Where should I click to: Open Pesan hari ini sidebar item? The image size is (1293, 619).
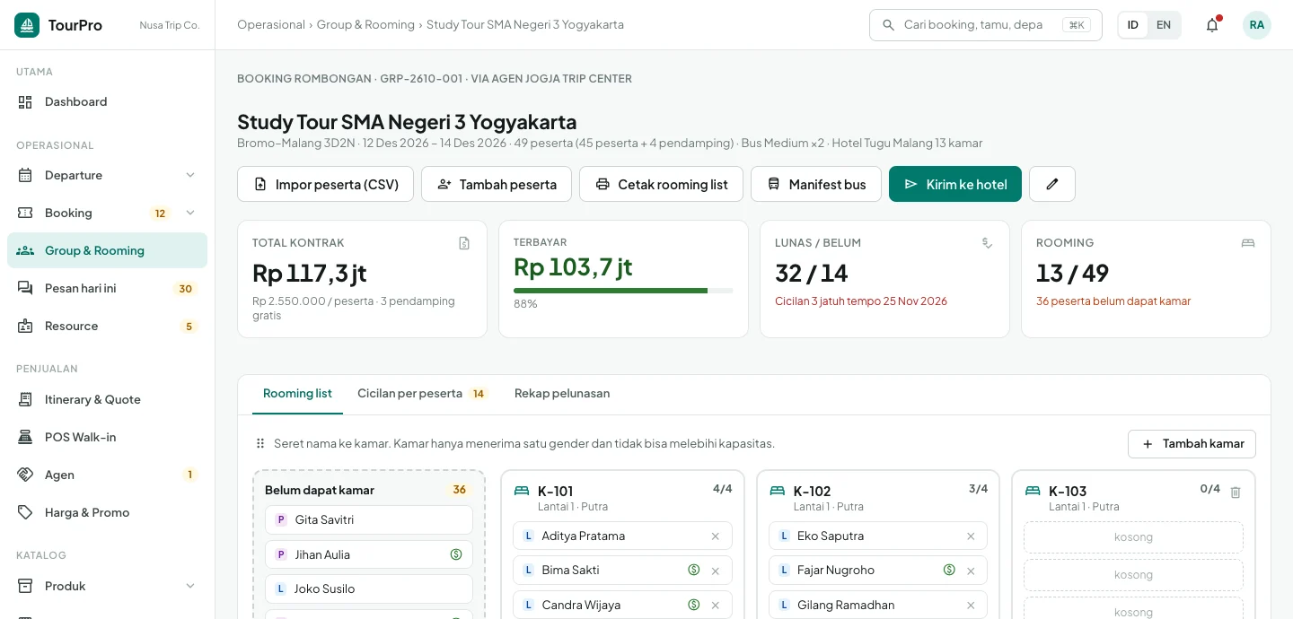(x=107, y=288)
